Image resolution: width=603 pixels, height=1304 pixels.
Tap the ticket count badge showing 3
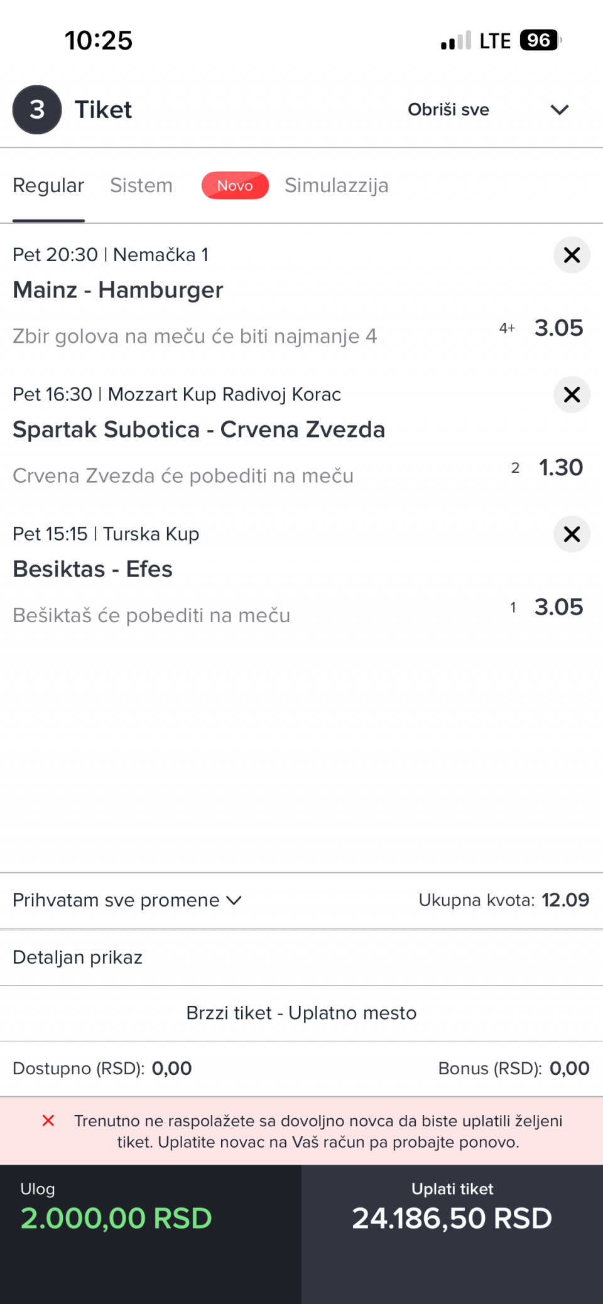tap(37, 110)
